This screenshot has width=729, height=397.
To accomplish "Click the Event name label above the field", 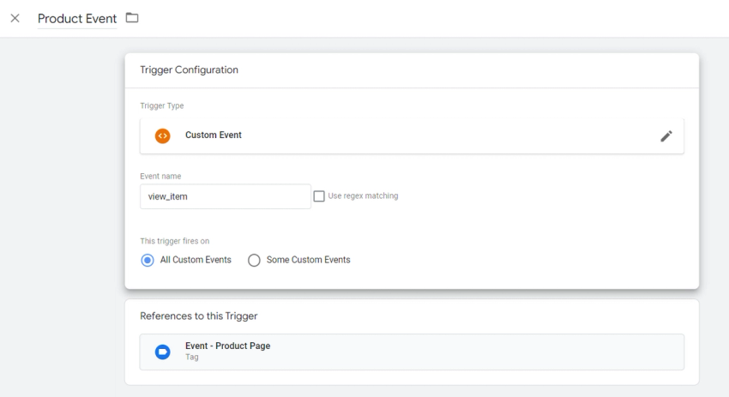I will 160,176.
